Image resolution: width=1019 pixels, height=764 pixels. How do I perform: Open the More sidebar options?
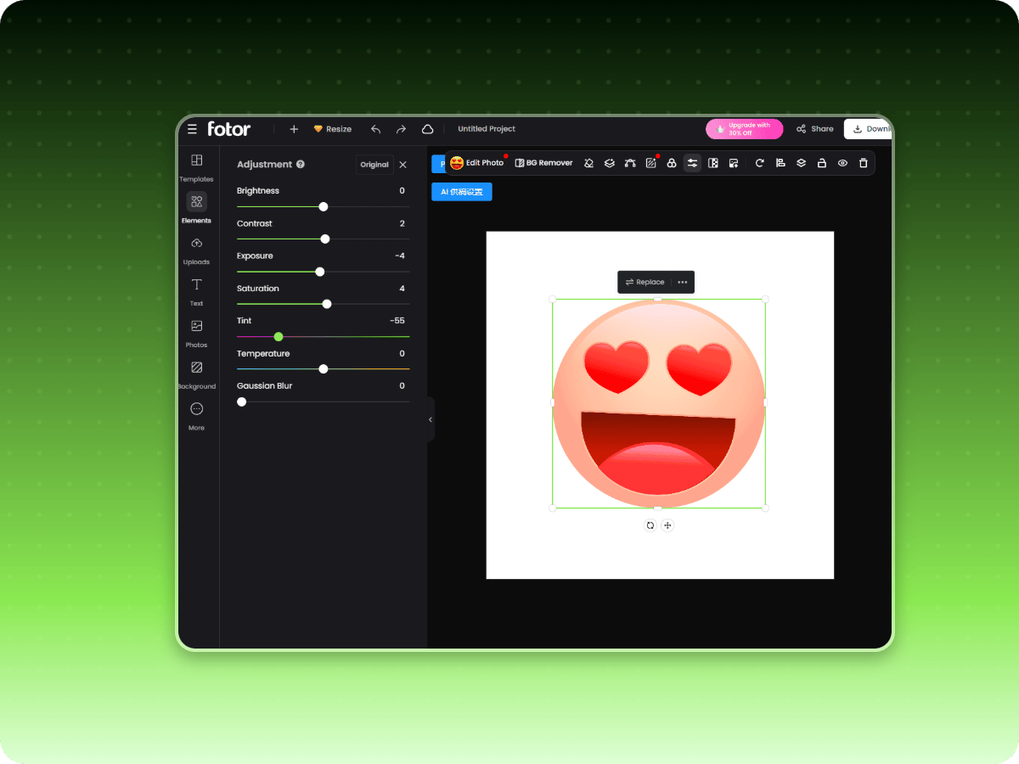tap(196, 416)
